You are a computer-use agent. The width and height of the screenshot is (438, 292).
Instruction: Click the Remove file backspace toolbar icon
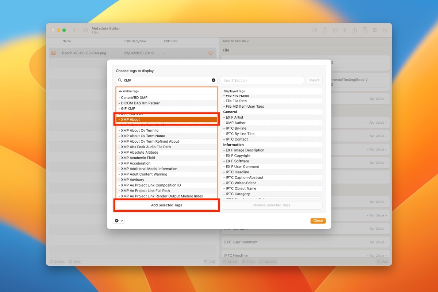[x=85, y=30]
